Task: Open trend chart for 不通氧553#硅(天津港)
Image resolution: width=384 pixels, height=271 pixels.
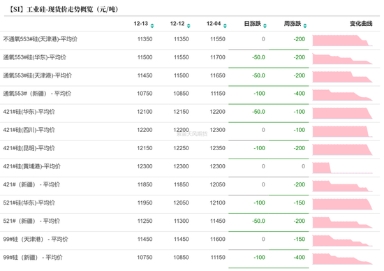Action: coord(342,41)
